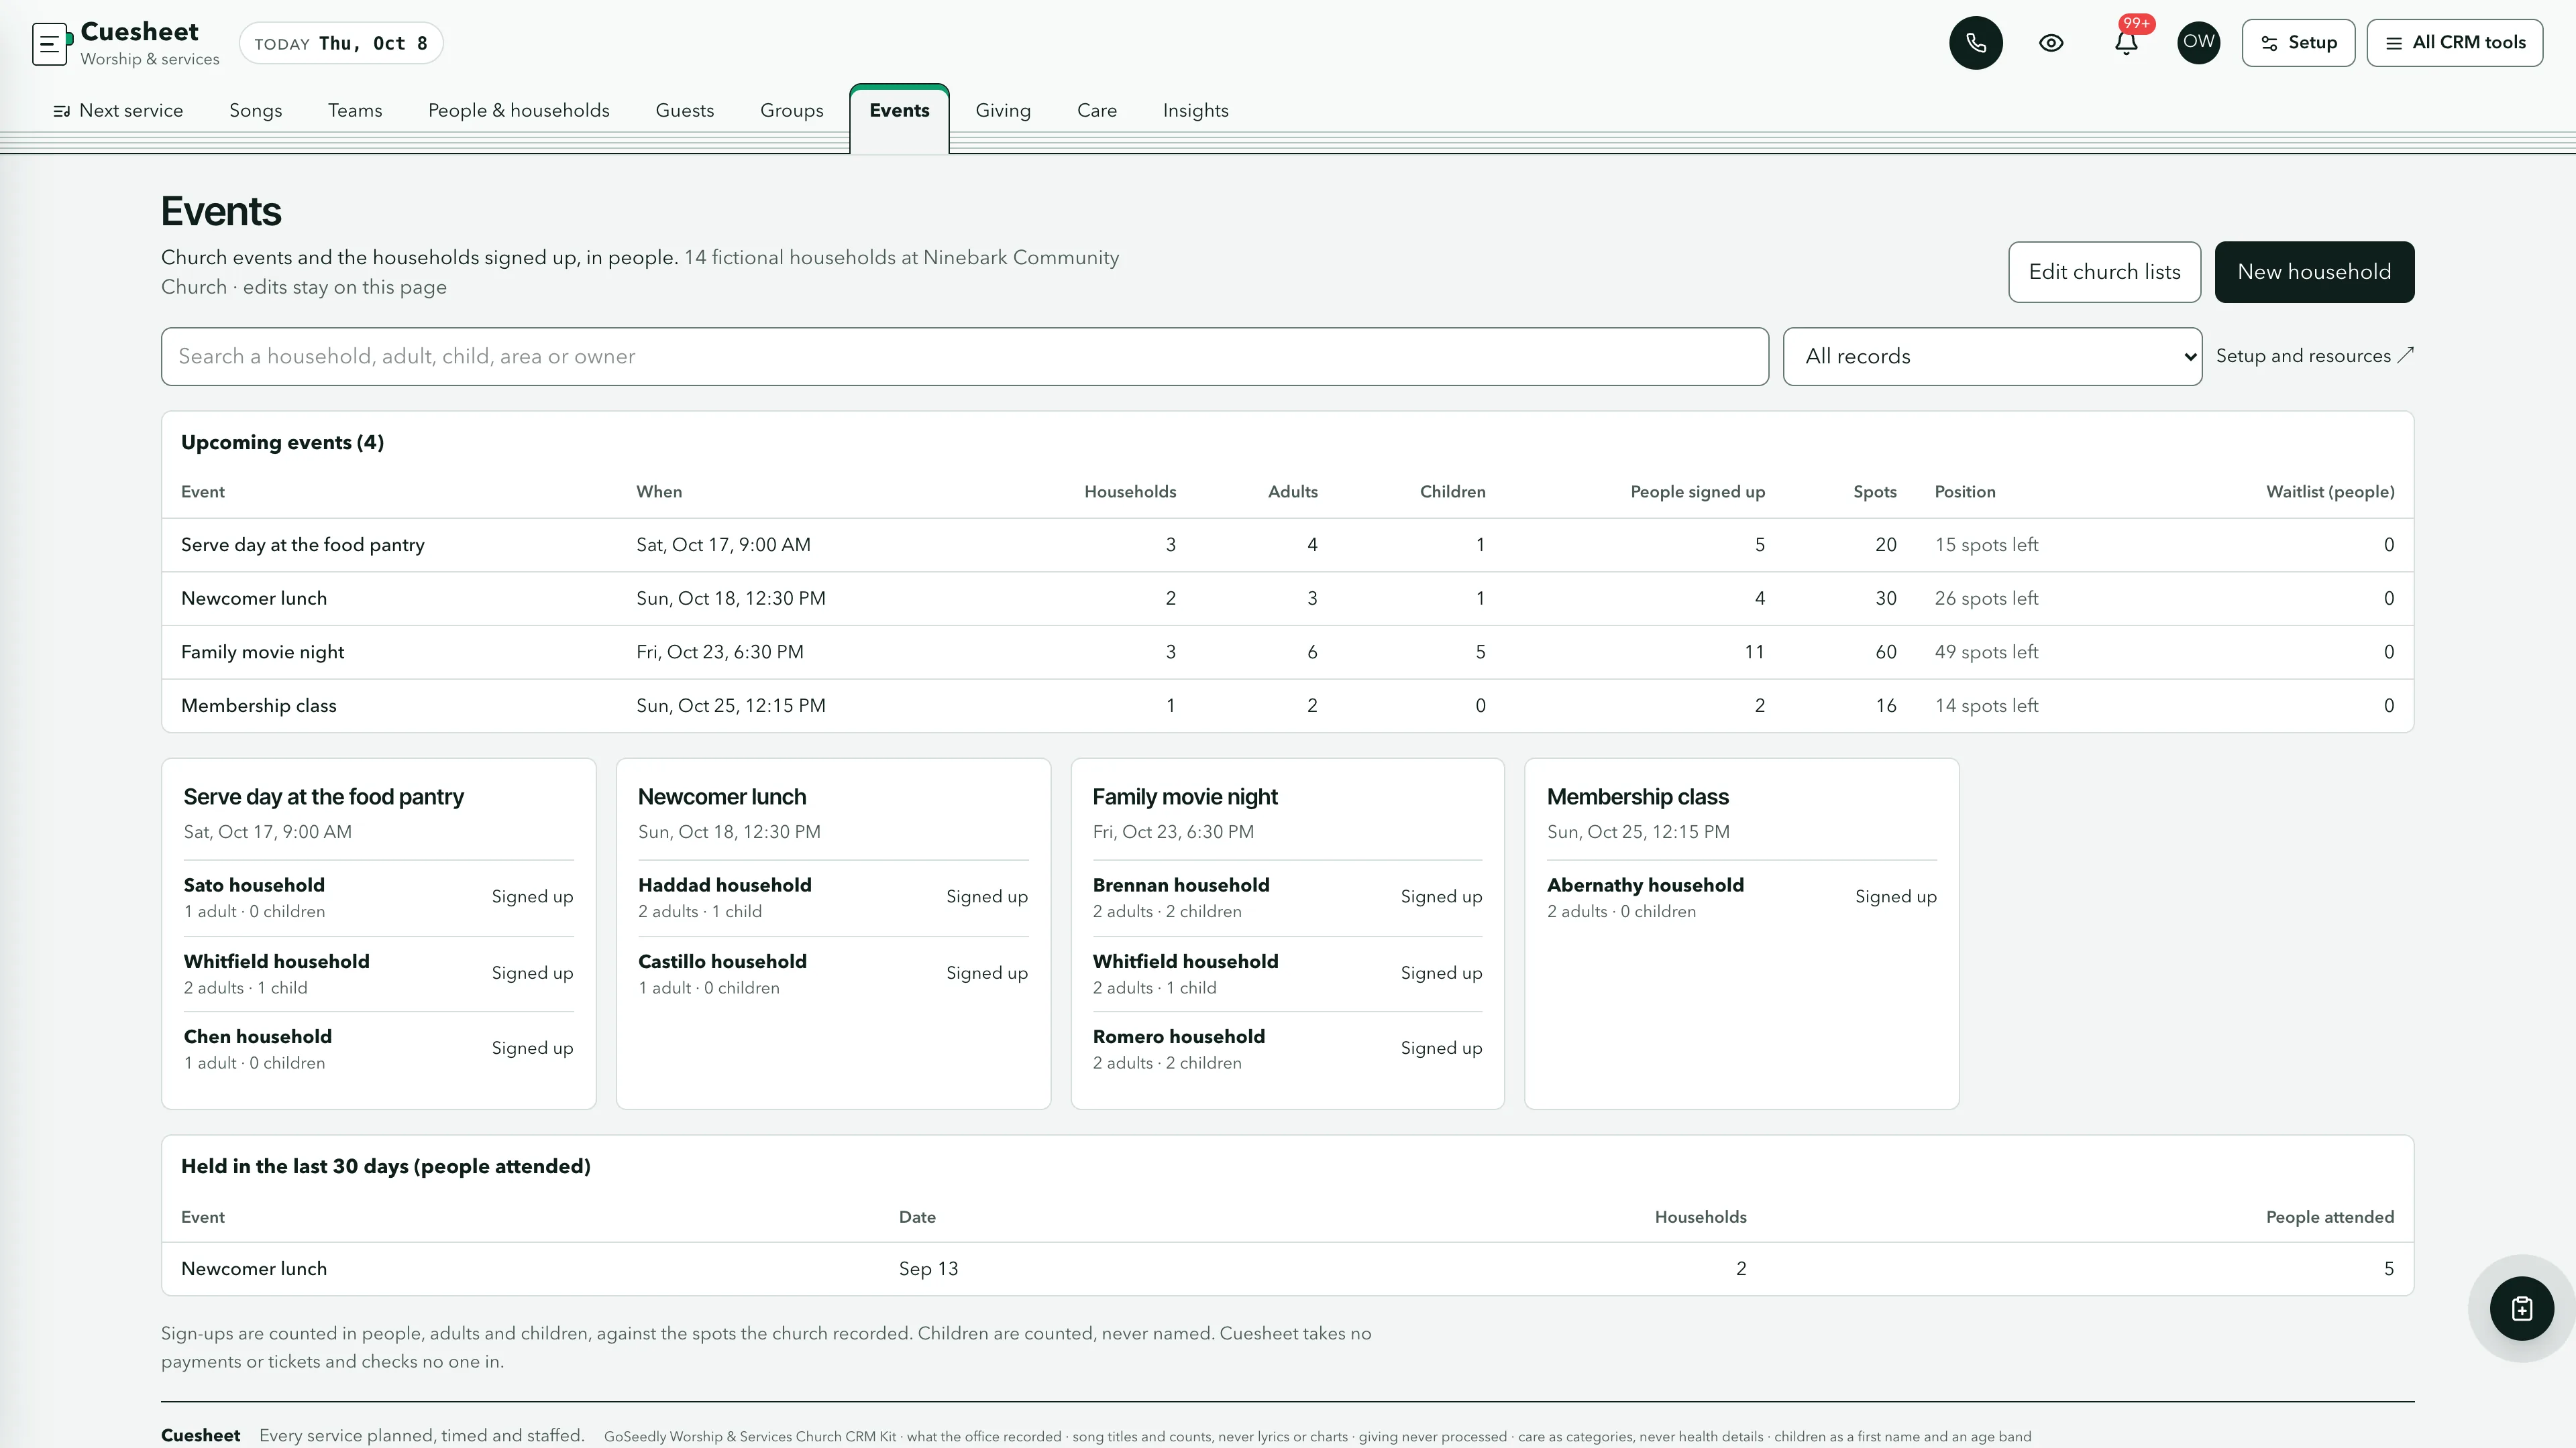Click Membership class card title
This screenshot has height=1448, width=2576.
[x=1637, y=798]
